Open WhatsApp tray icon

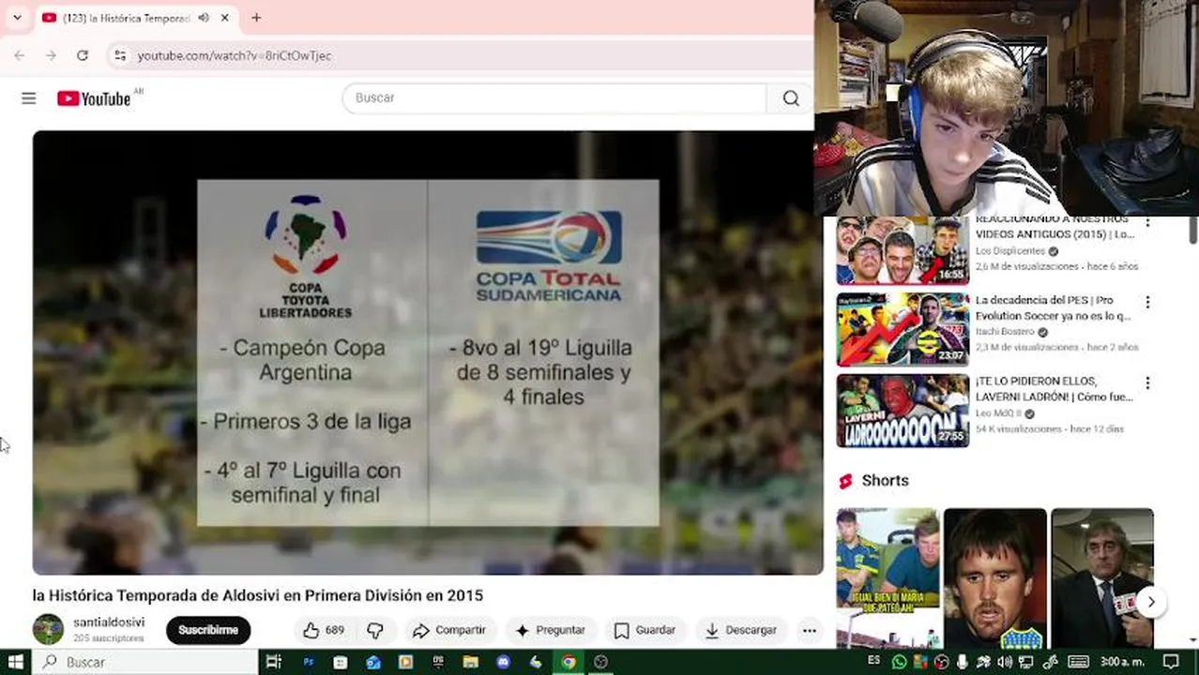(900, 662)
